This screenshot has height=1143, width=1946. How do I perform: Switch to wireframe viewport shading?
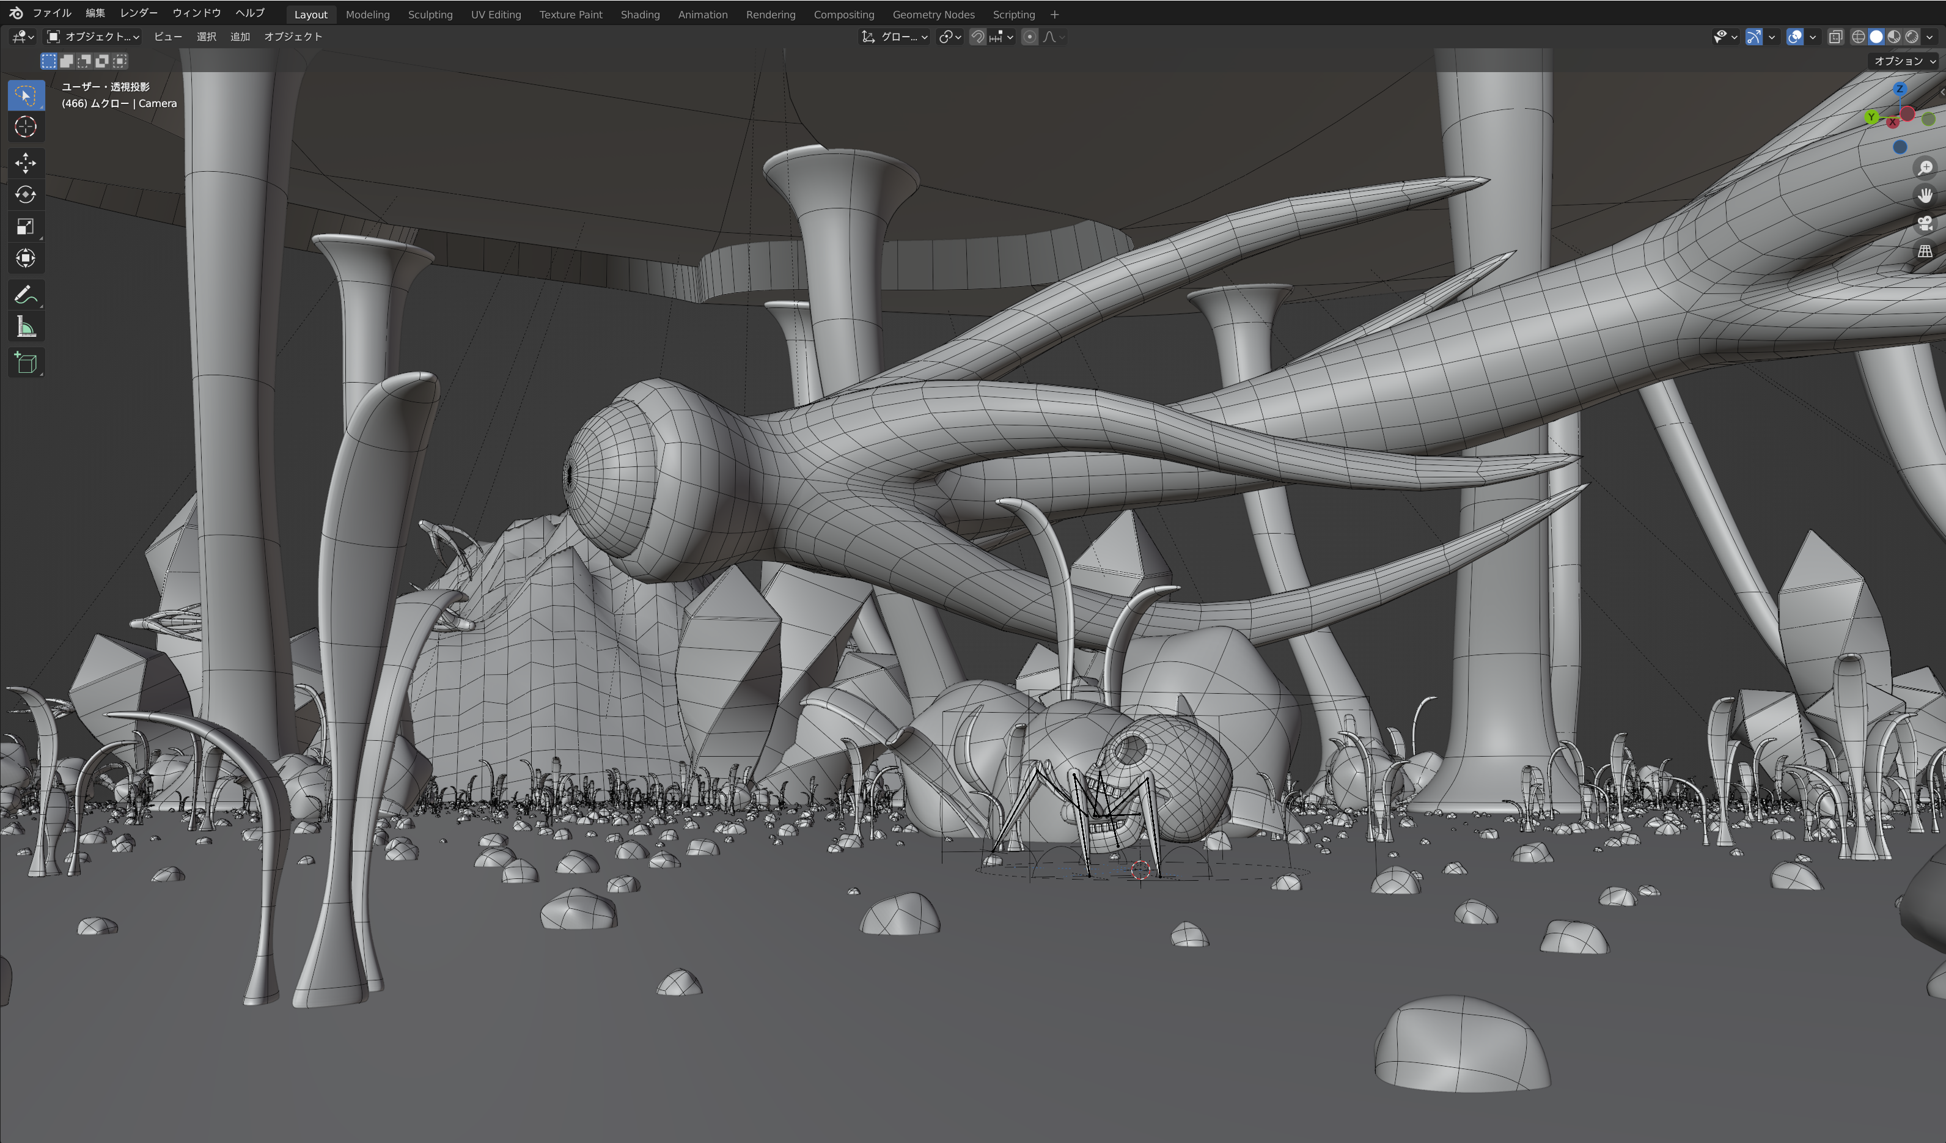(x=1859, y=37)
